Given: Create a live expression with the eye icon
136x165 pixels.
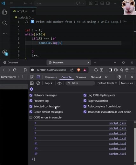Looking at the screenshot, I should coord(59,83).
